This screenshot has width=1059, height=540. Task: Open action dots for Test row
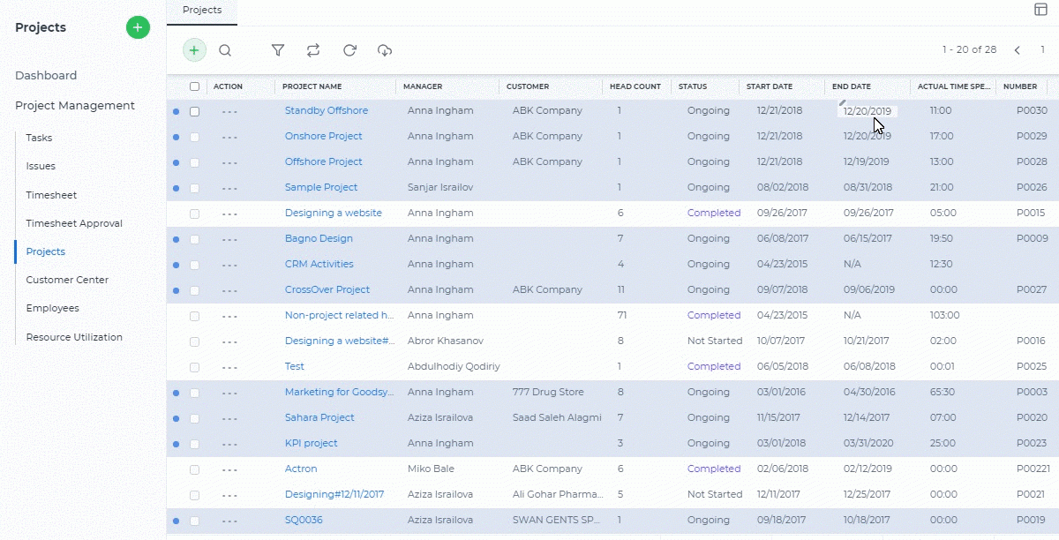pyautogui.click(x=230, y=368)
